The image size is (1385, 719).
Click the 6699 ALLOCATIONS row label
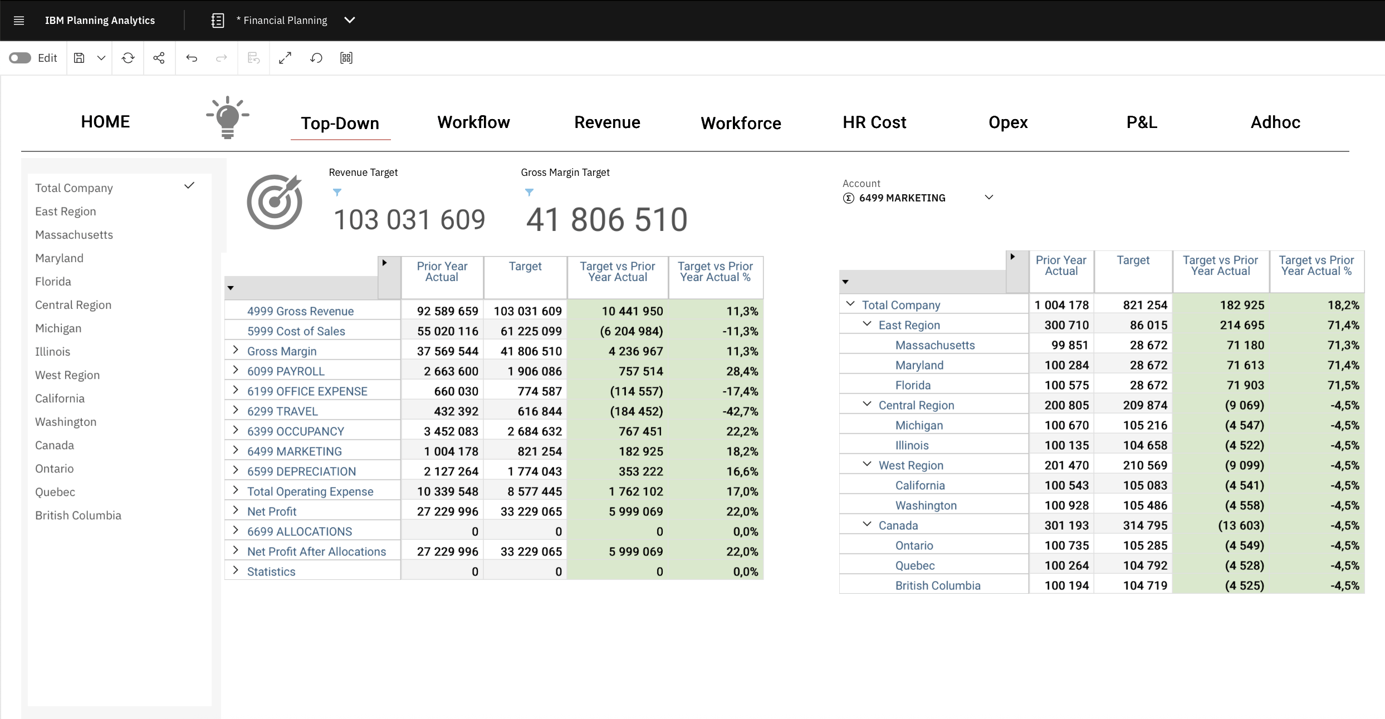pos(300,531)
